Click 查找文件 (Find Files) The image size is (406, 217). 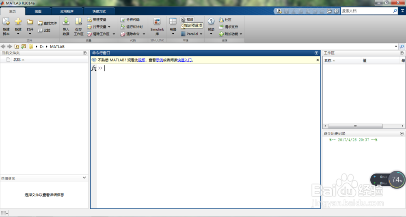[47, 23]
